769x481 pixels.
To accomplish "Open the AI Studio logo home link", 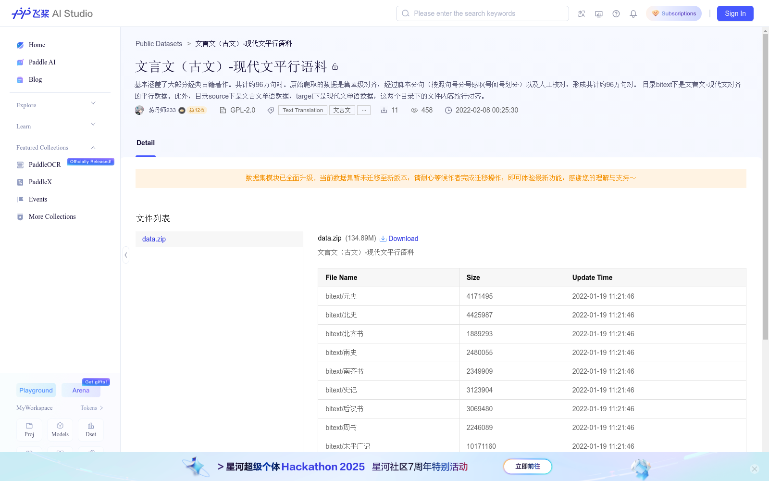I will click(x=52, y=13).
